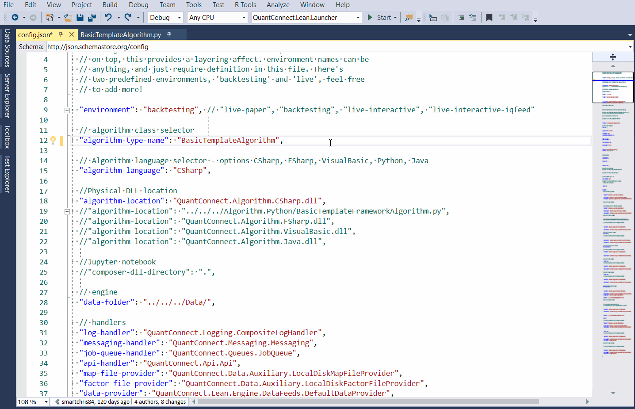The width and height of the screenshot is (635, 409).
Task: Click the Decrease line indent icon
Action: click(461, 18)
